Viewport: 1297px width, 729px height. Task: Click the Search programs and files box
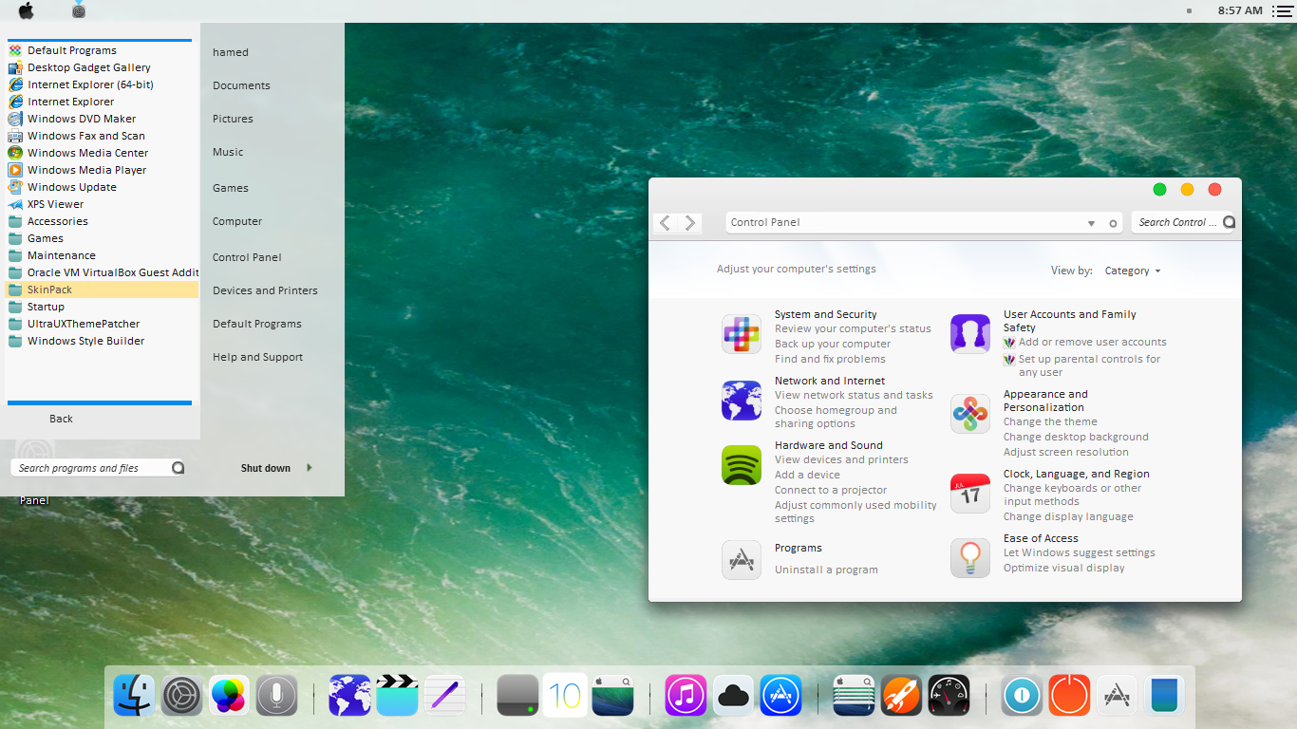click(x=99, y=468)
